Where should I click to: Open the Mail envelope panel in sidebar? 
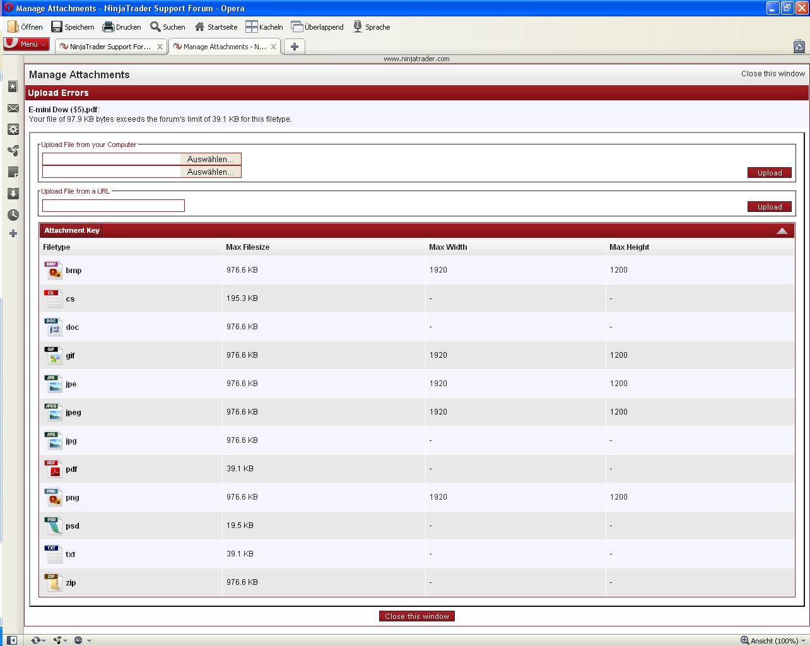(13, 109)
